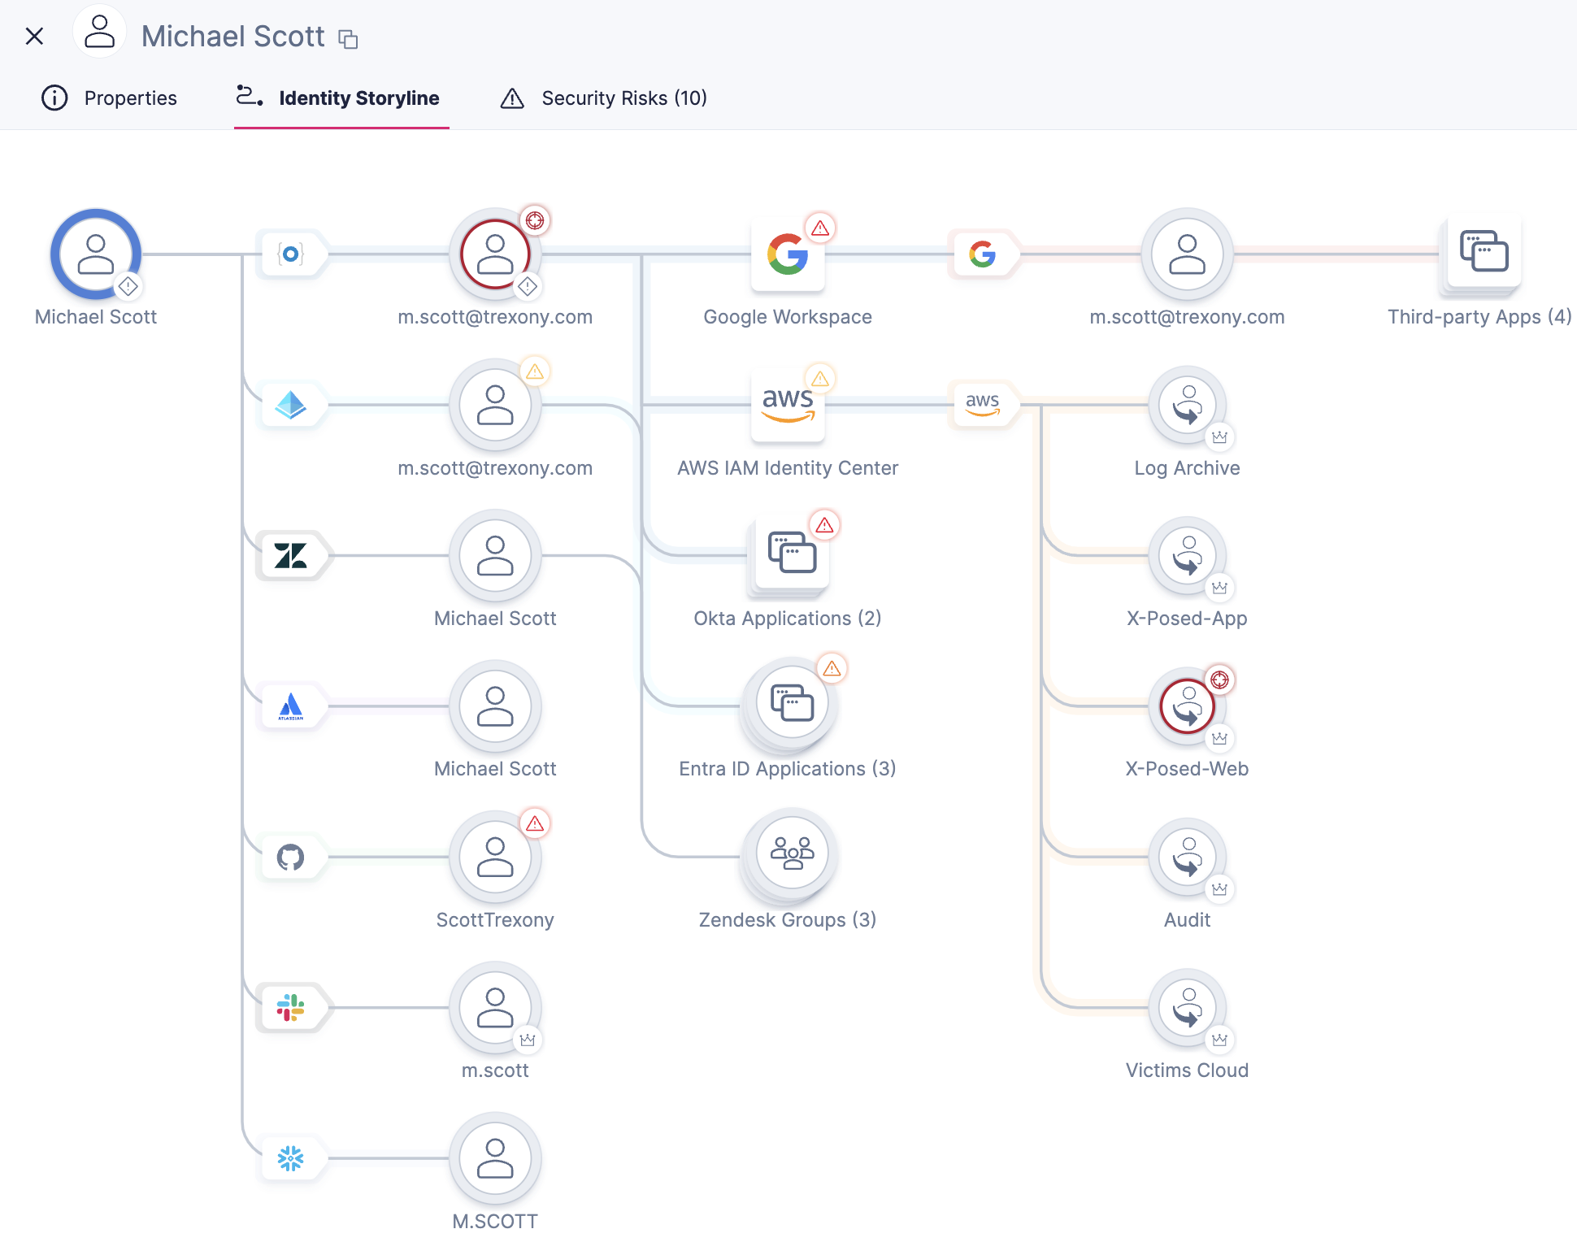Click the Entra ID diamond icon
This screenshot has height=1255, width=1577.
(x=291, y=405)
